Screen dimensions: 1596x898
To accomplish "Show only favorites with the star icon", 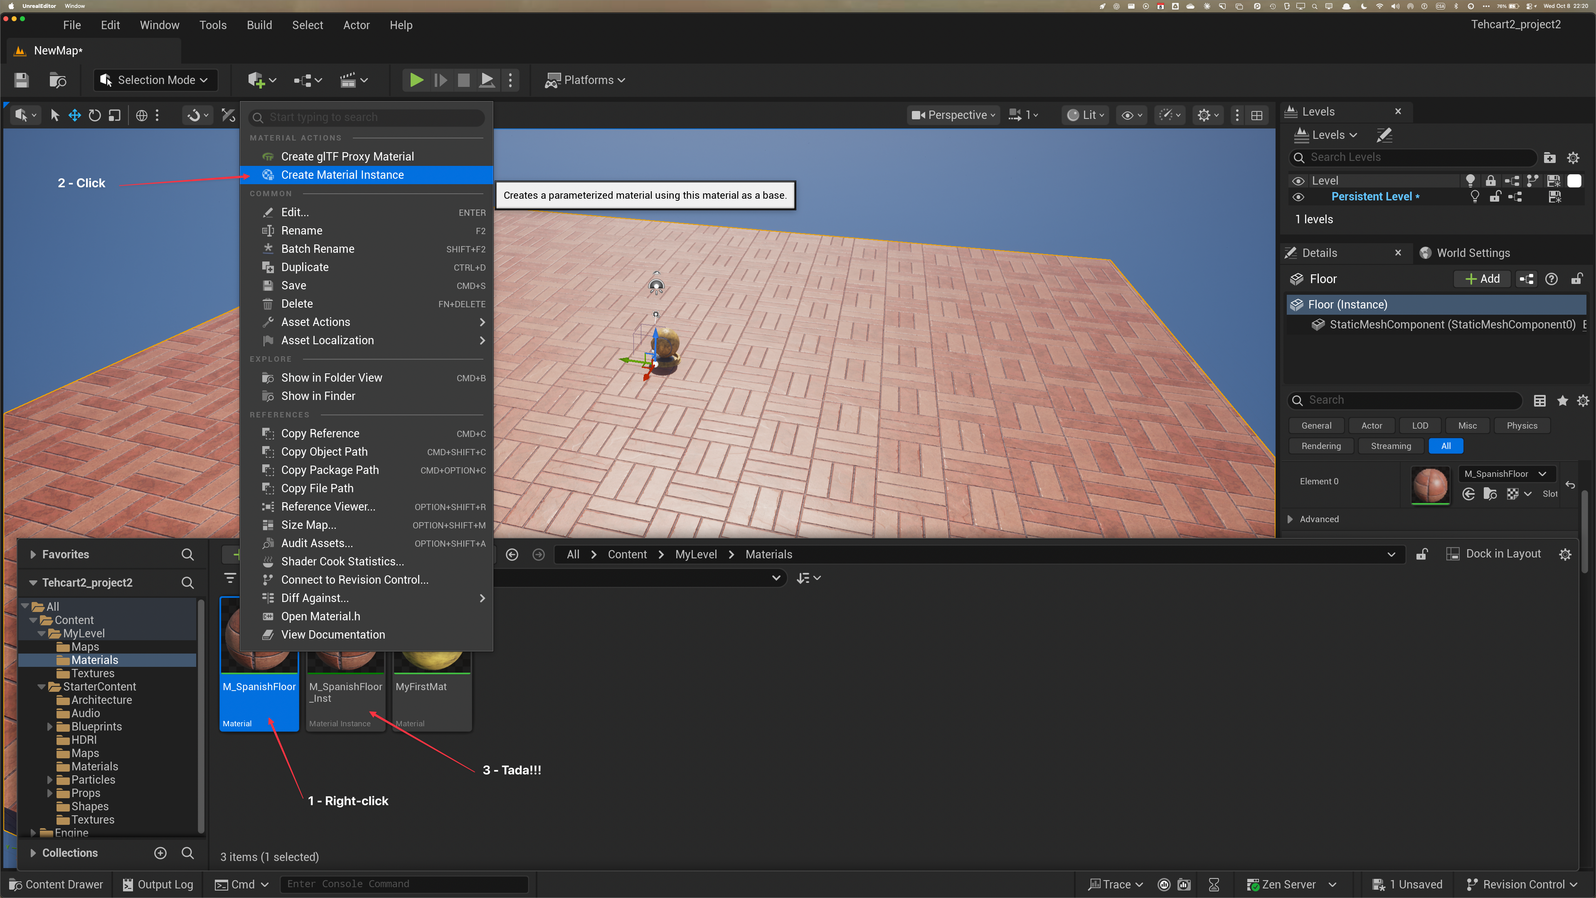I will tap(1563, 400).
